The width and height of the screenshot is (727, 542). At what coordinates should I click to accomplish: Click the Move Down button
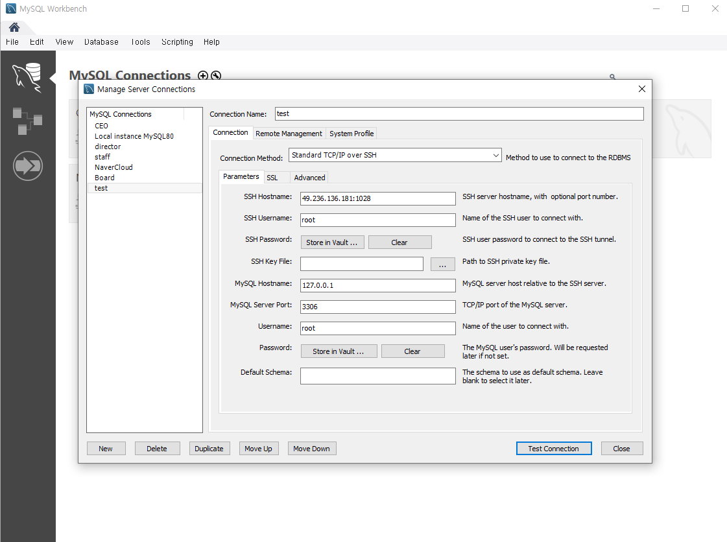click(311, 449)
